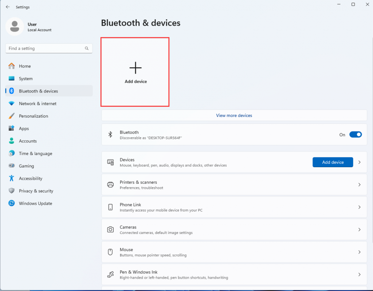Close the Settings window
Viewport: 373px width, 291px height.
[367, 4]
